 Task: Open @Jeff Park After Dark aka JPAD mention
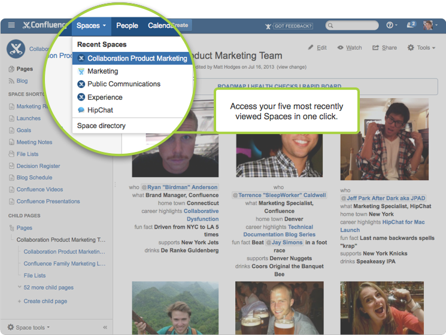[383, 199]
